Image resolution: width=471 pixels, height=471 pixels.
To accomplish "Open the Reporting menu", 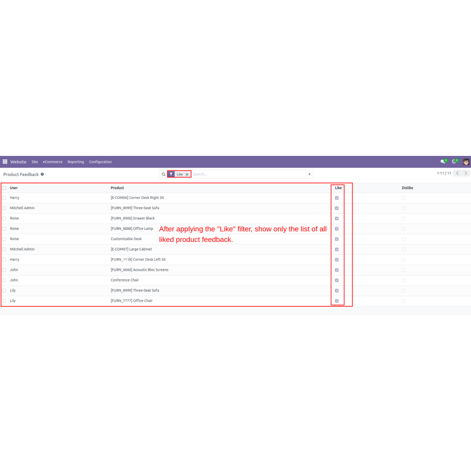I will pos(76,162).
